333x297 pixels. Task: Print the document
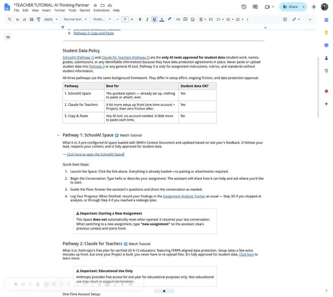[32, 19]
